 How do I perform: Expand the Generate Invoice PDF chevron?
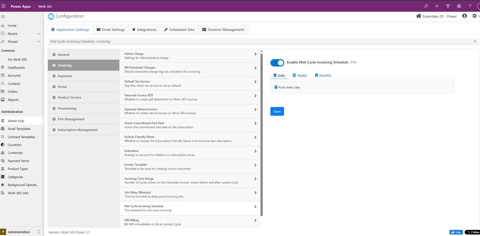[x=255, y=96]
